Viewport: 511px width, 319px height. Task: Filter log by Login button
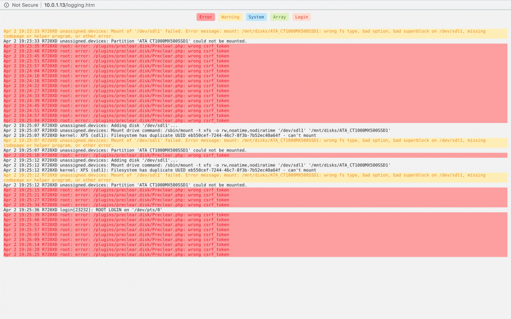coord(301,17)
